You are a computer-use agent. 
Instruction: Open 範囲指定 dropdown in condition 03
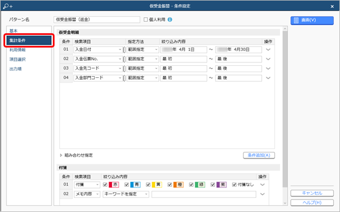point(142,69)
